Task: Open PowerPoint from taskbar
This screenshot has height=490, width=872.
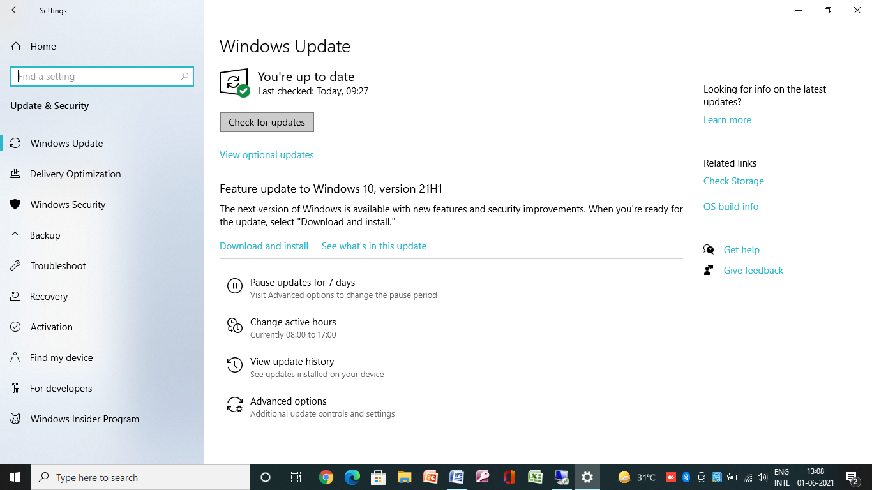Action: pos(431,477)
